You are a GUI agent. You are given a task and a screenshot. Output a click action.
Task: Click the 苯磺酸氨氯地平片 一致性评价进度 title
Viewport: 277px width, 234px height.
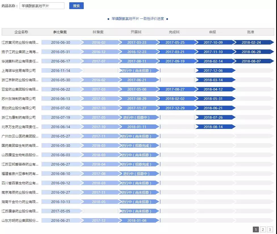(x=138, y=19)
